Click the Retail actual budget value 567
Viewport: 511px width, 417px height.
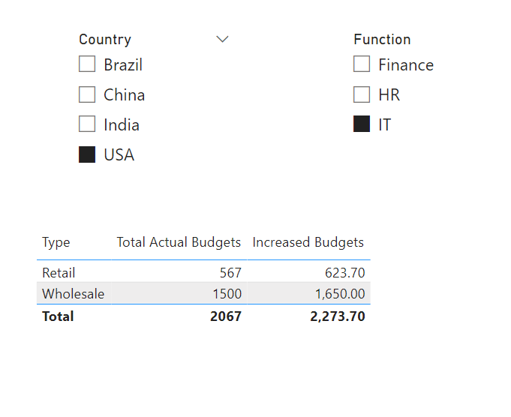tap(230, 273)
